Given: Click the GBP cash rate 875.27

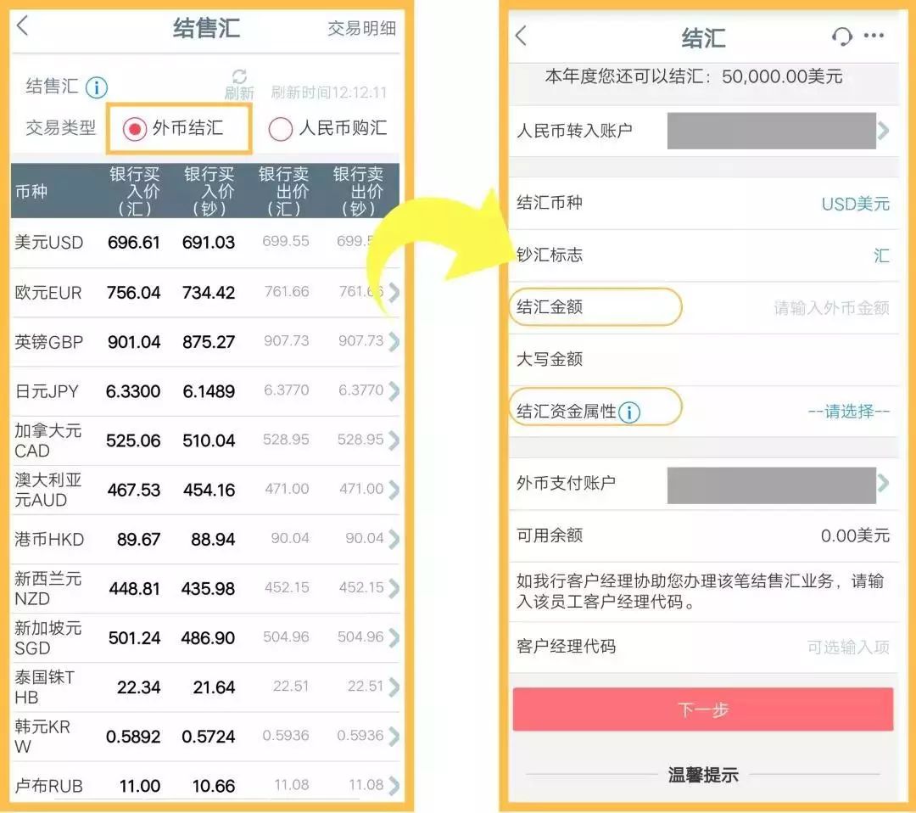Looking at the screenshot, I should (209, 342).
